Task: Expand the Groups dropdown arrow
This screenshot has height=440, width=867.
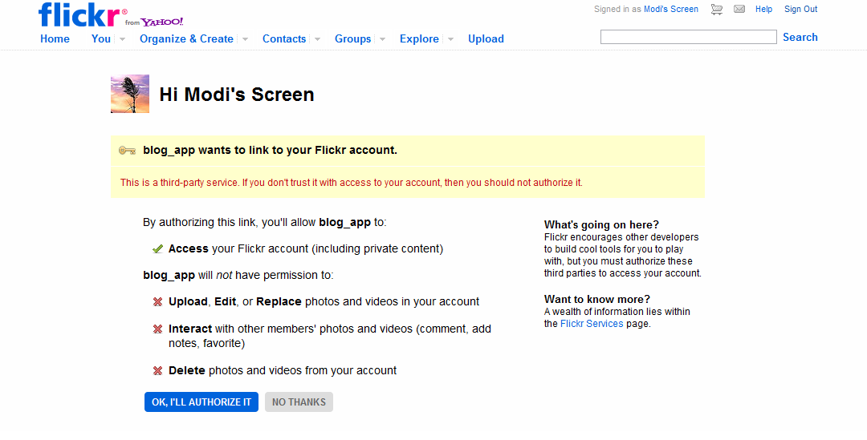Action: (x=382, y=39)
